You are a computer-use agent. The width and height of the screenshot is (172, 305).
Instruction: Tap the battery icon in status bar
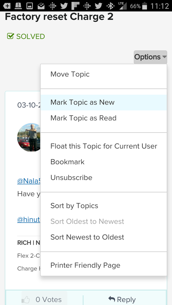click(144, 6)
